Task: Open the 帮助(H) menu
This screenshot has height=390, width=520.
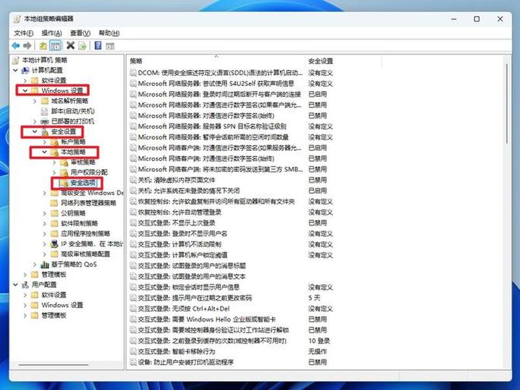Action: coord(109,33)
